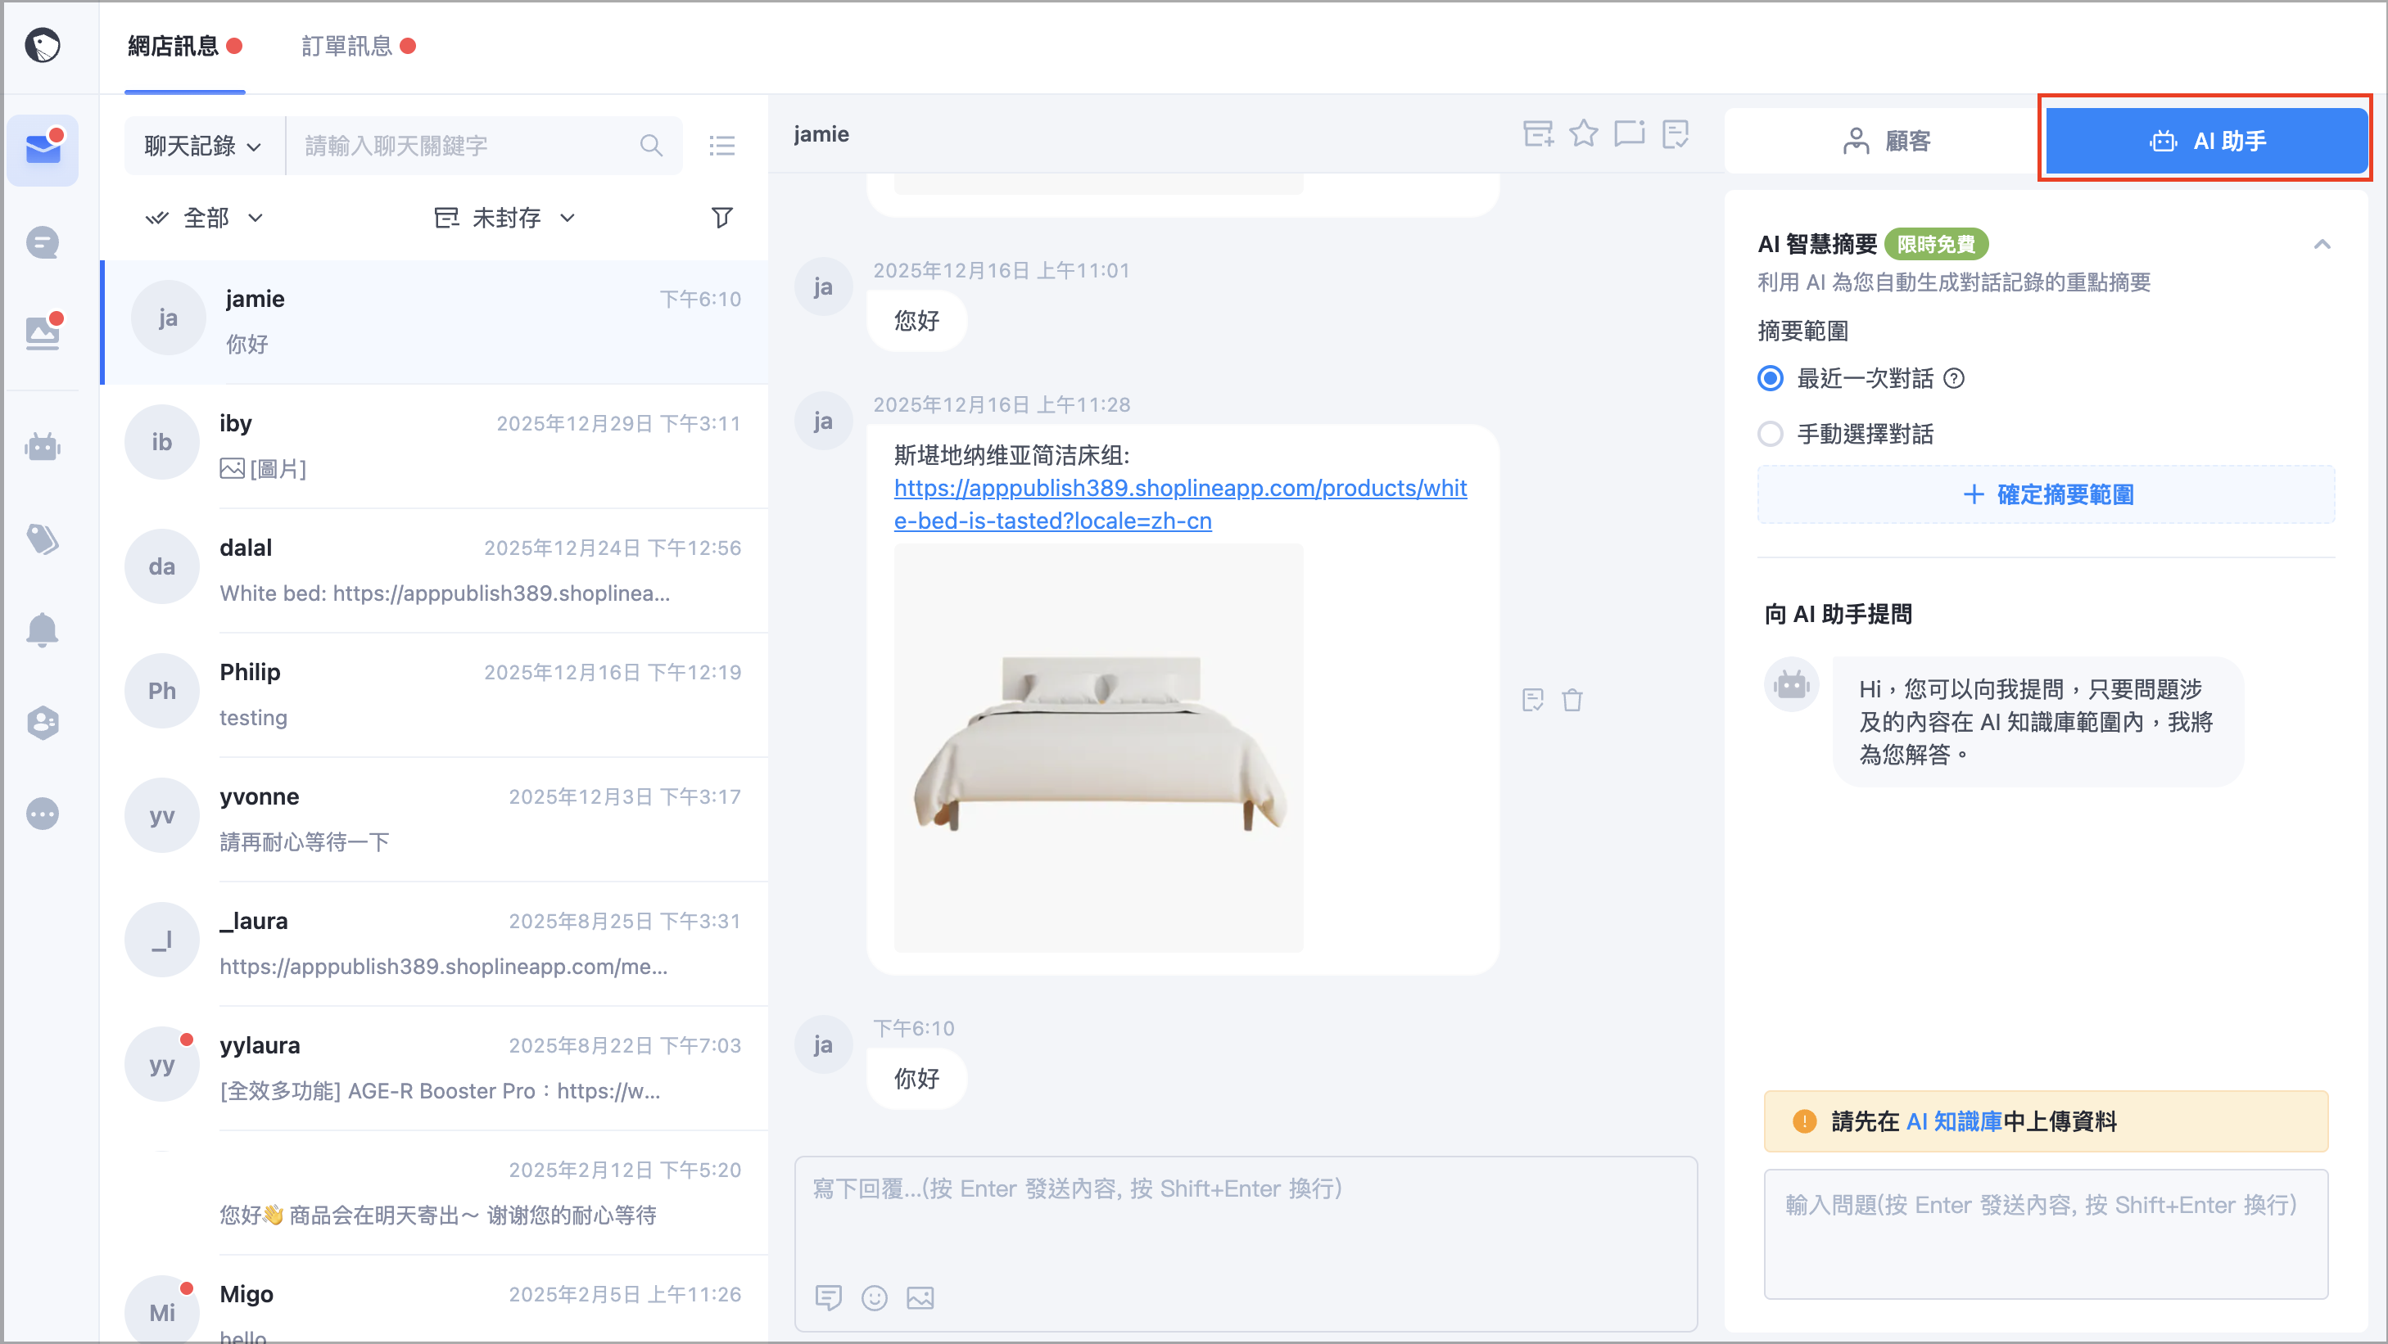
Task: Click help icon next to 最近一次對話
Action: click(1954, 379)
